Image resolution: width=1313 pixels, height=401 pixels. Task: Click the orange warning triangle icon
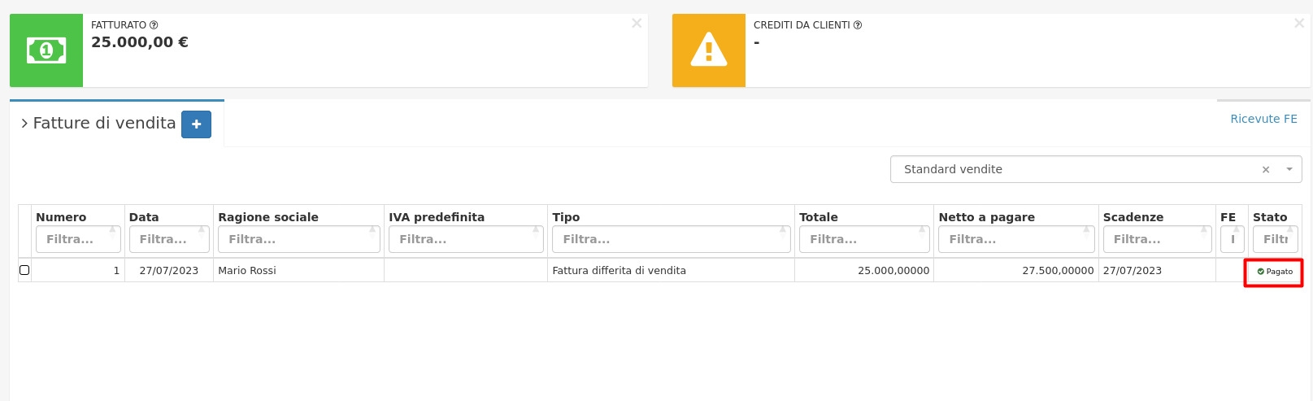coord(708,50)
